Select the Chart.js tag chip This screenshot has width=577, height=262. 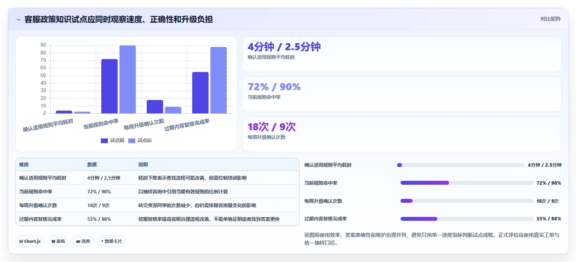tap(30, 241)
